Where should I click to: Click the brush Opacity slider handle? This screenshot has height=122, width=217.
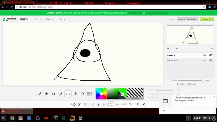(x=175, y=90)
